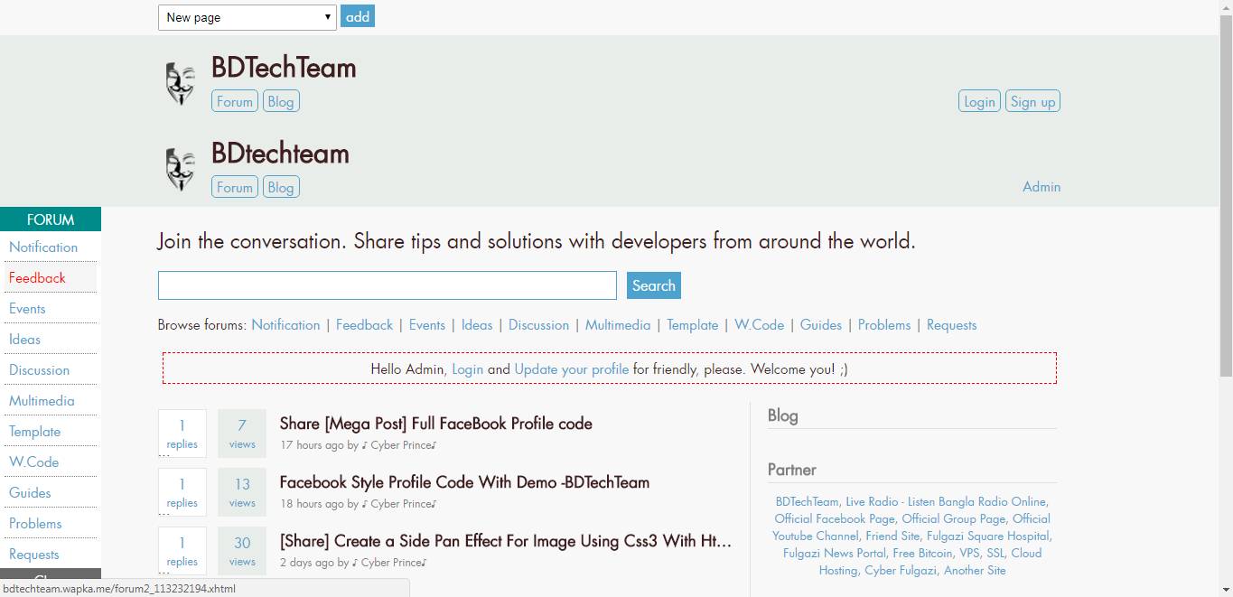
Task: Select Multimedia in the left sidebar
Action: tap(49, 401)
